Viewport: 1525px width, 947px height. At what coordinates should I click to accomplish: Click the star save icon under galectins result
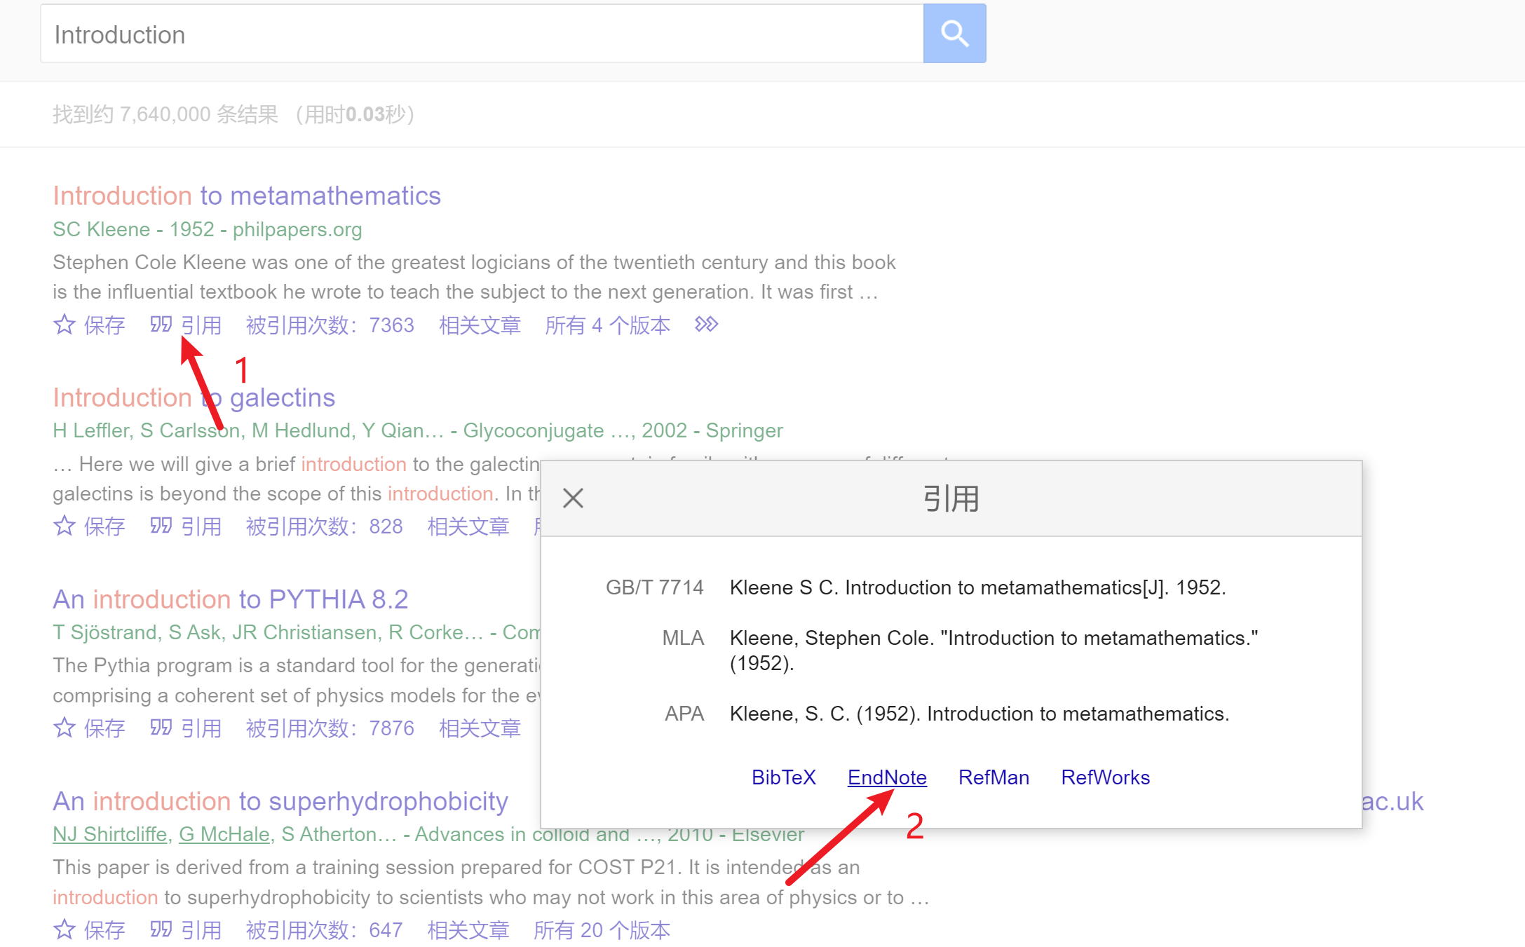64,526
